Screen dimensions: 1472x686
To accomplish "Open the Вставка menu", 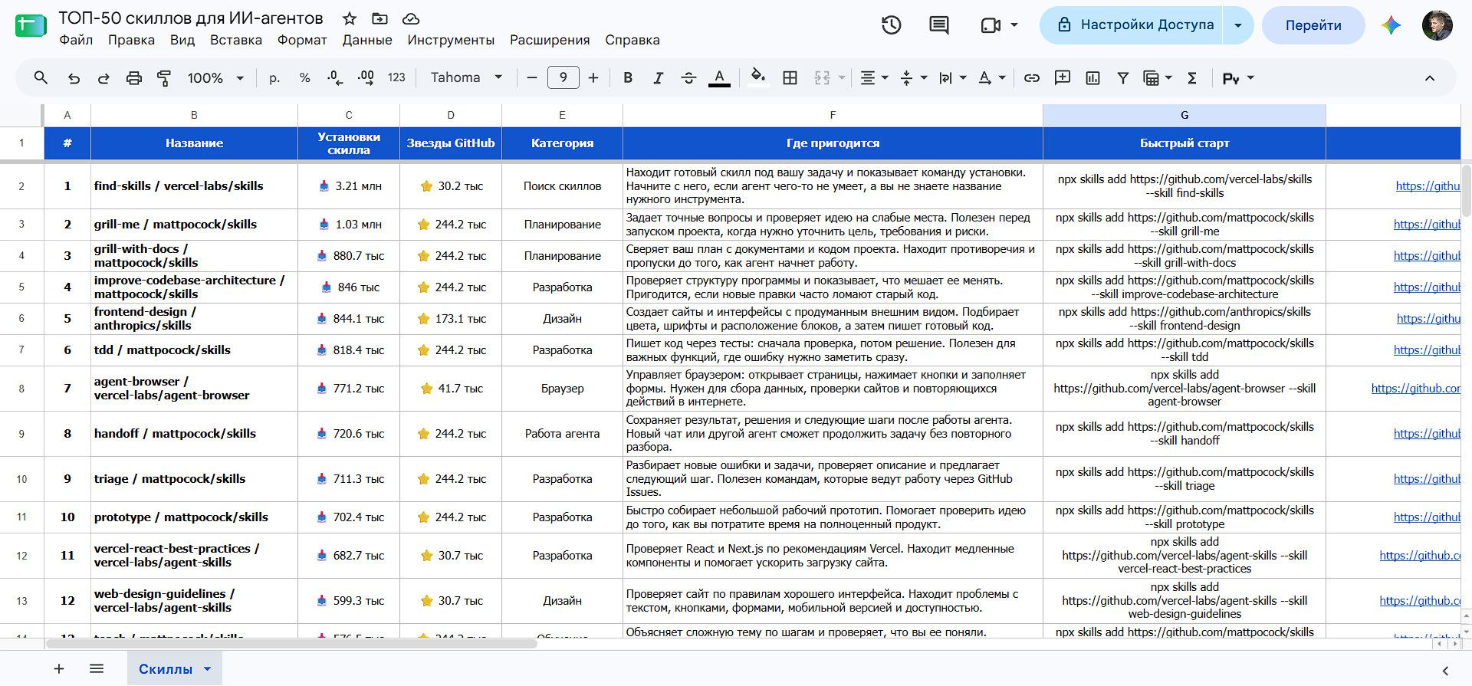I will tap(236, 41).
